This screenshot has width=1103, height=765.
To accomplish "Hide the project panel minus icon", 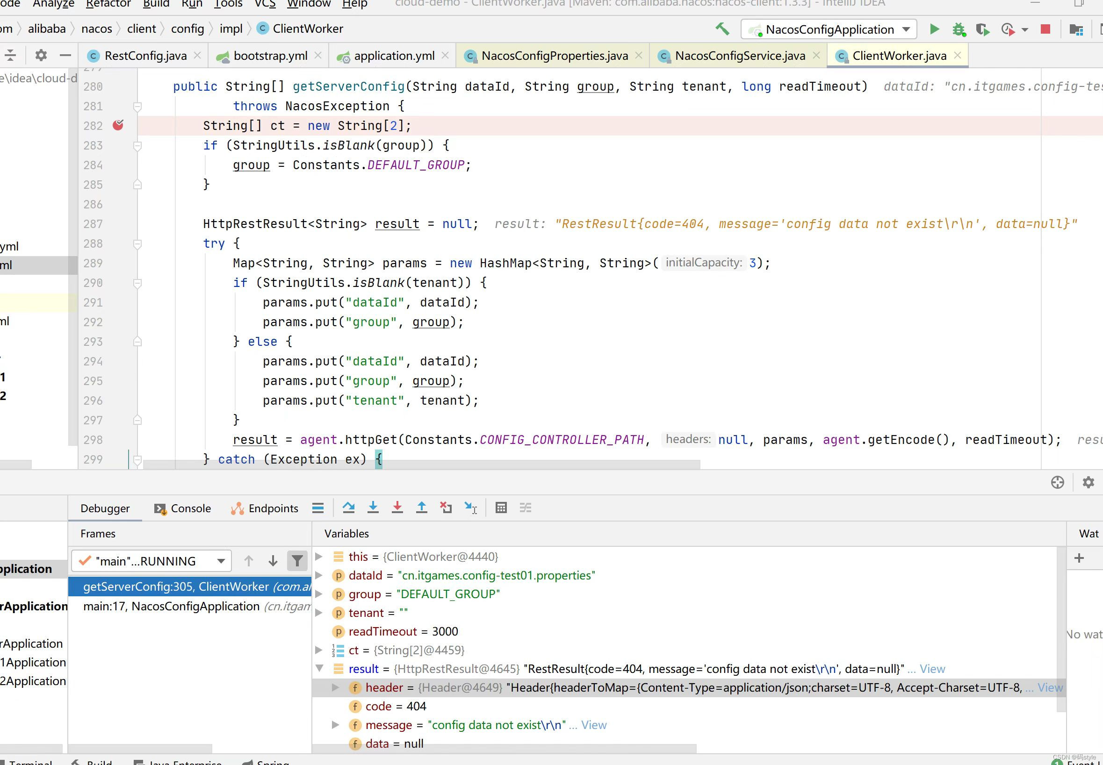I will (x=65, y=56).
